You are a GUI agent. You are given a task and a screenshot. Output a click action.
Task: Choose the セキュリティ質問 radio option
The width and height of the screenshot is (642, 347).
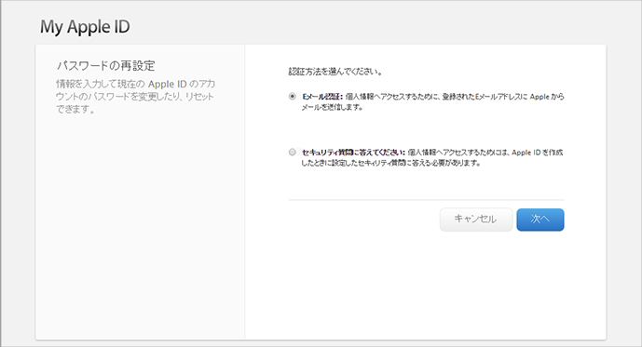click(x=292, y=152)
